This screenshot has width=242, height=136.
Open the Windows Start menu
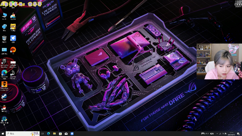[x=3, y=134]
